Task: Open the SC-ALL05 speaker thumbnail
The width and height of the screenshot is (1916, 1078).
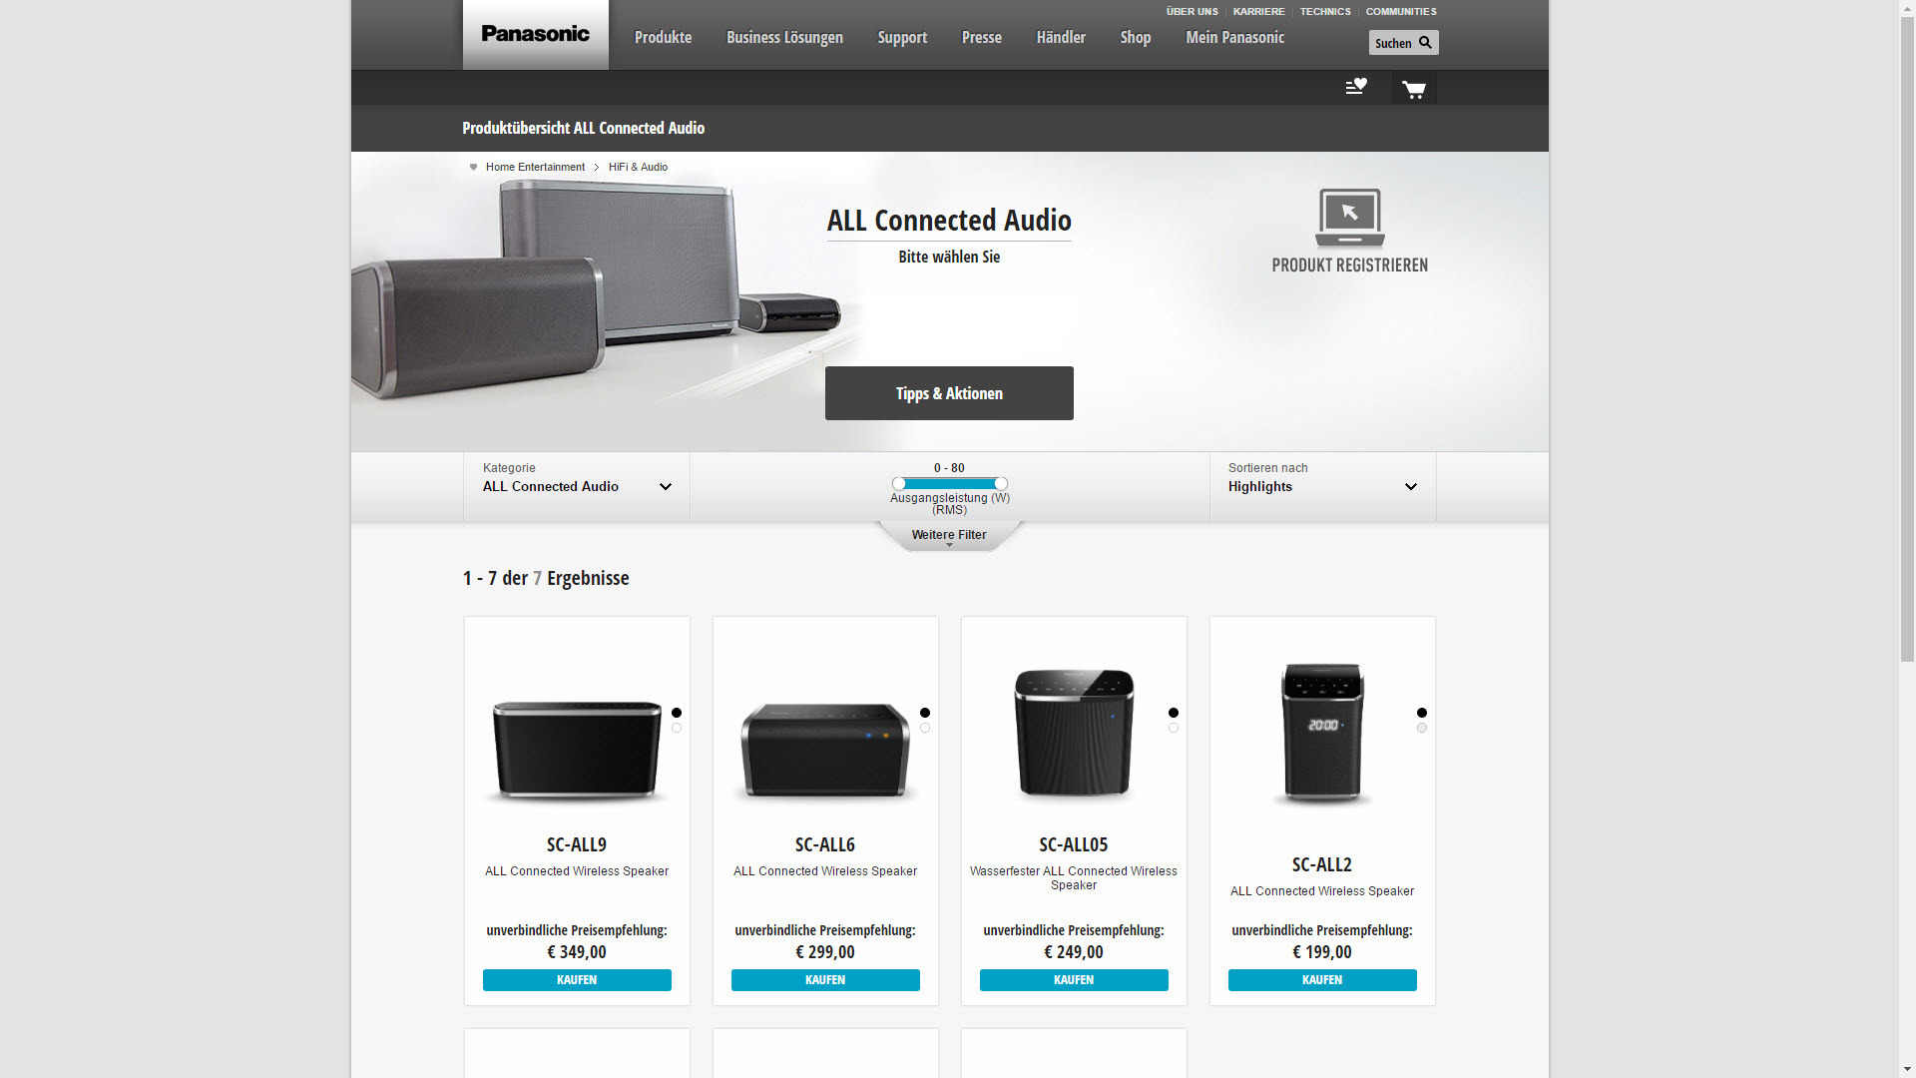Action: (1074, 734)
